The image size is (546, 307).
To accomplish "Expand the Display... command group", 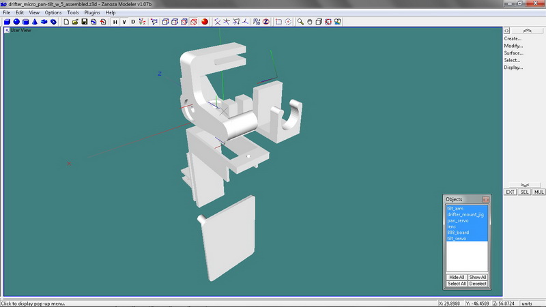I will pyautogui.click(x=513, y=68).
